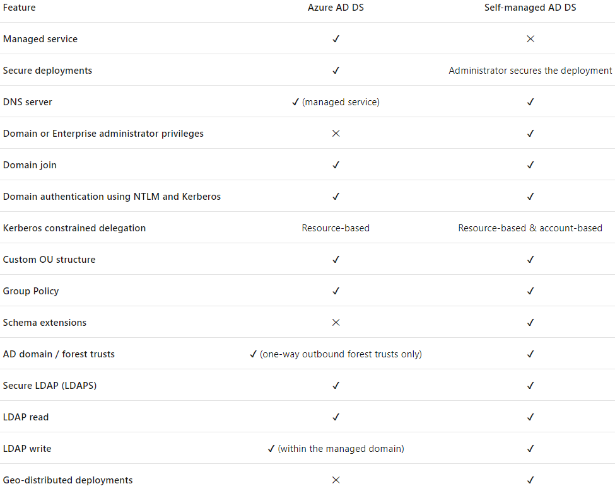Click the Geo-distributed deployments X mark

[x=336, y=480]
